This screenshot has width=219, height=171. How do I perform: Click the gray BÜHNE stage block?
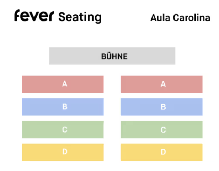click(112, 56)
